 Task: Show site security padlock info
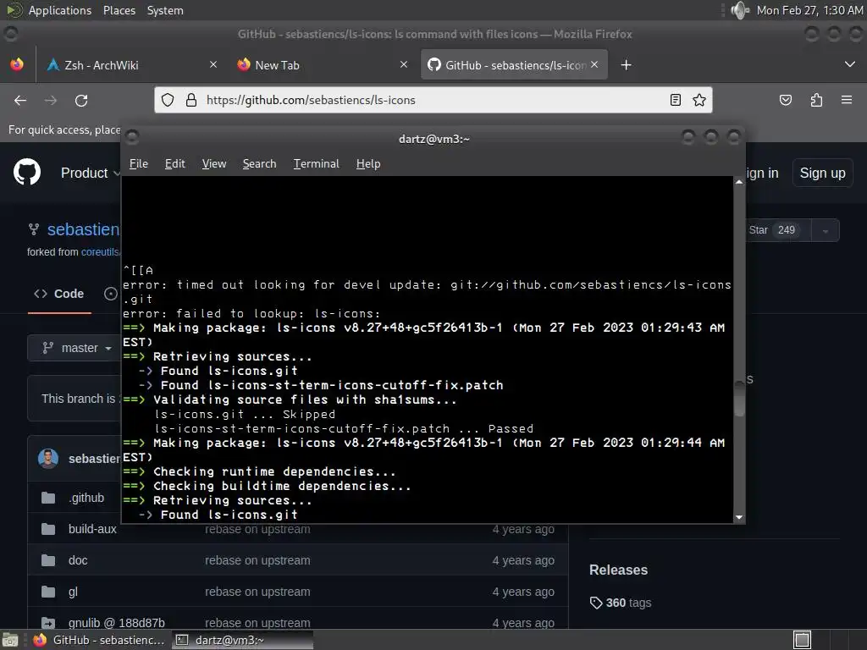[x=191, y=100]
